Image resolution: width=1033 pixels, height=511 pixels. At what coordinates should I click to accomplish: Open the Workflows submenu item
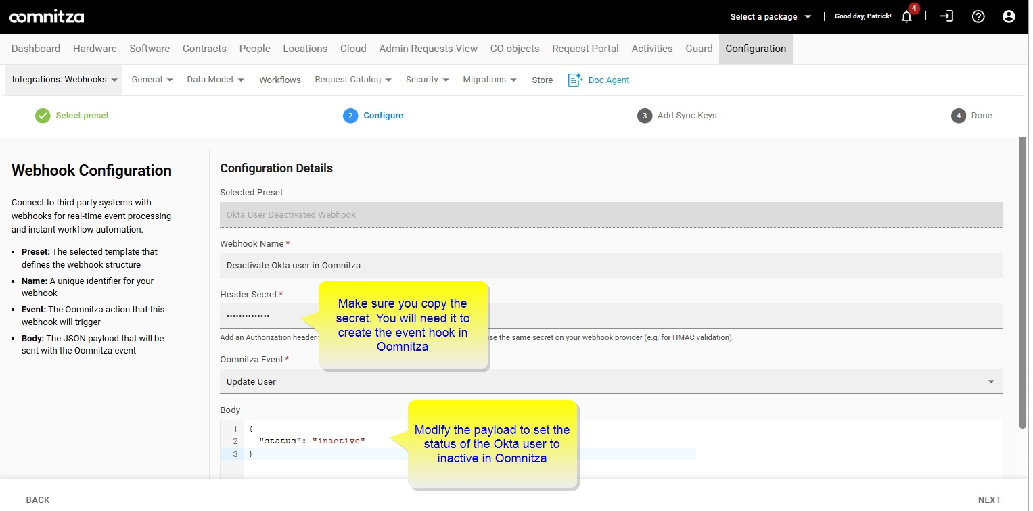pos(280,80)
